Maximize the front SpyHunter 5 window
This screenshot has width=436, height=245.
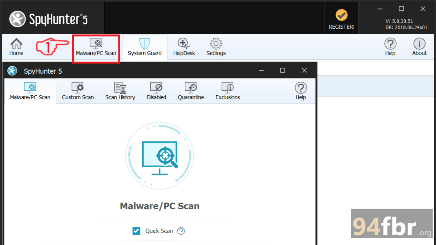pos(282,71)
